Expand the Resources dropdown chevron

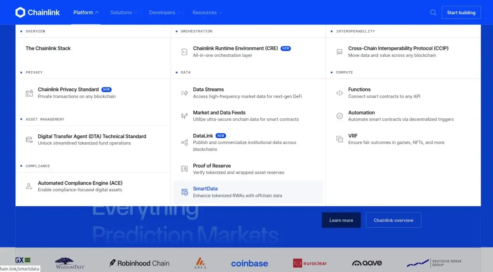point(220,13)
